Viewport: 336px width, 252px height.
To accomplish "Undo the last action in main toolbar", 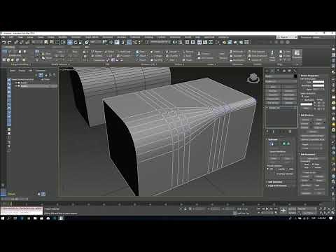I will pos(4,42).
